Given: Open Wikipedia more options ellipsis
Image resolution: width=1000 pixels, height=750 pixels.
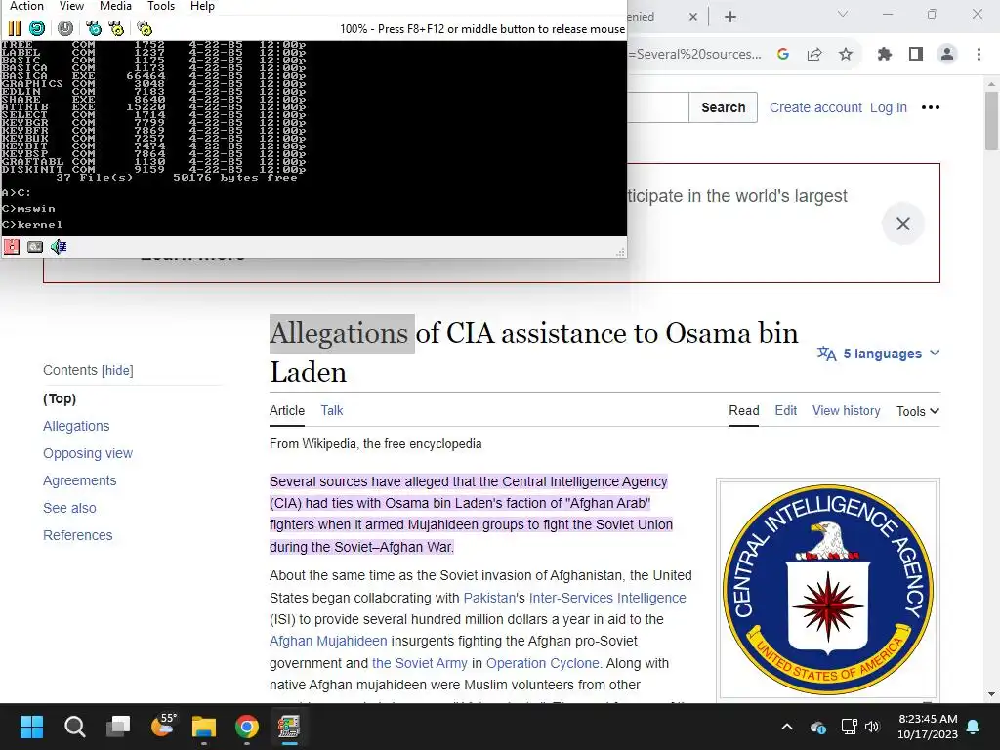Looking at the screenshot, I should tap(931, 107).
